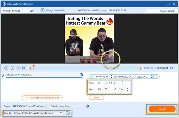Click the video preview frame

click(x=89, y=39)
